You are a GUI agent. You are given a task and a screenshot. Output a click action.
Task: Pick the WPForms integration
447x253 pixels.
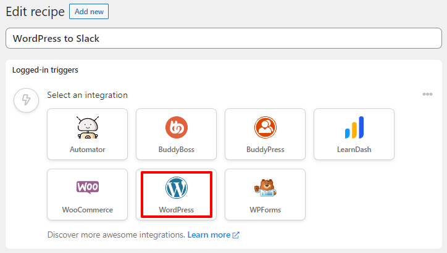click(x=265, y=195)
